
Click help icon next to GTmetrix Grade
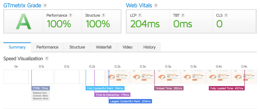(x=45, y=5)
